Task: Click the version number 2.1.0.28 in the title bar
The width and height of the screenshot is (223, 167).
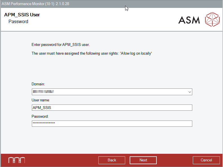Action: (x=63, y=4)
